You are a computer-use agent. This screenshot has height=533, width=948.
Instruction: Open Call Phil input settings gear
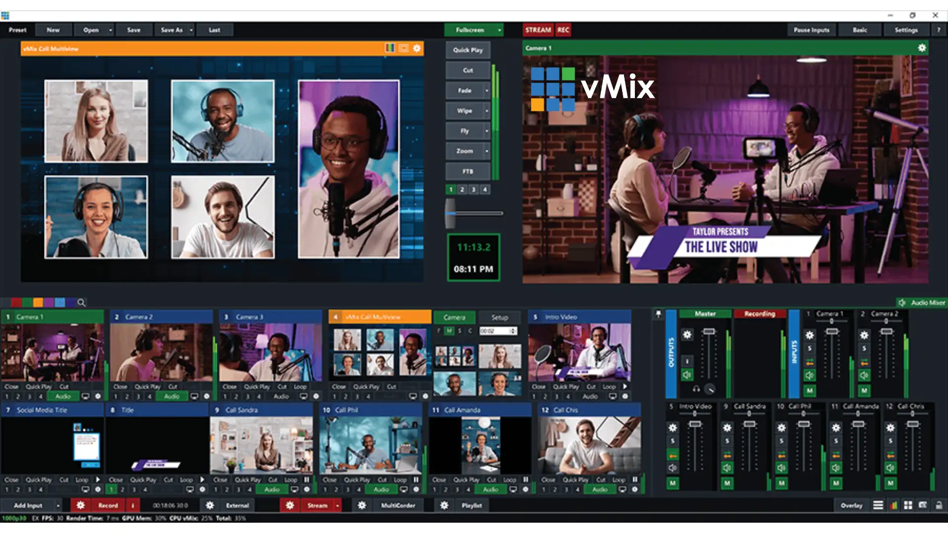[x=416, y=489]
